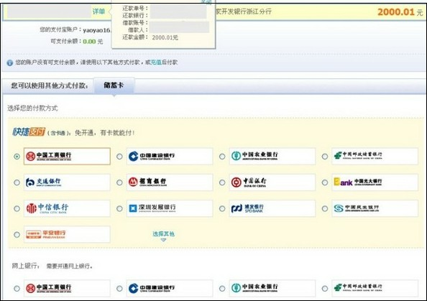Open the 详单 details popup link
Viewport: 427px width, 301px height.
tap(98, 11)
